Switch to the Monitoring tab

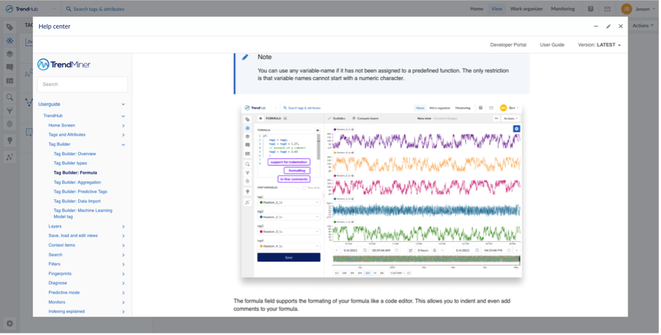point(563,9)
